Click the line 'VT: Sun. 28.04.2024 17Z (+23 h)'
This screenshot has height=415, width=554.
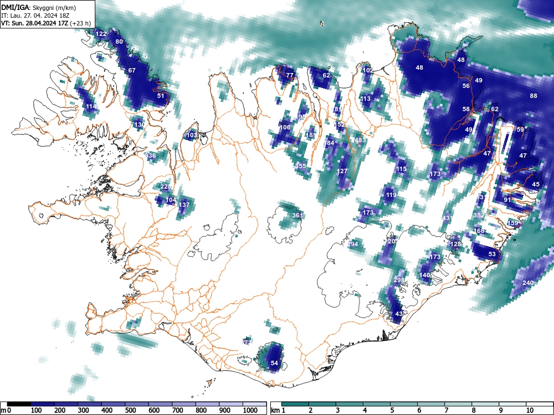46,24
